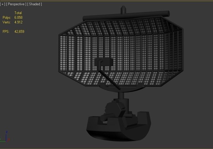Select the feed horn box on antenna
This screenshot has width=213, height=149.
(104, 62)
